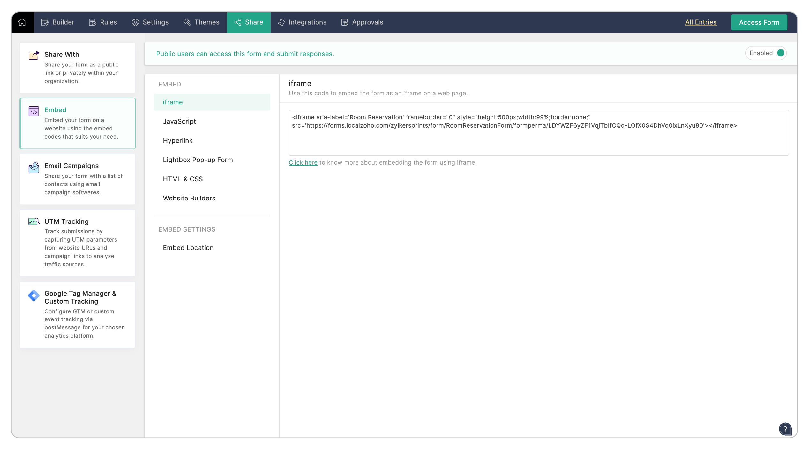Go to the Themes tab
The height and width of the screenshot is (450, 809).
click(x=201, y=22)
